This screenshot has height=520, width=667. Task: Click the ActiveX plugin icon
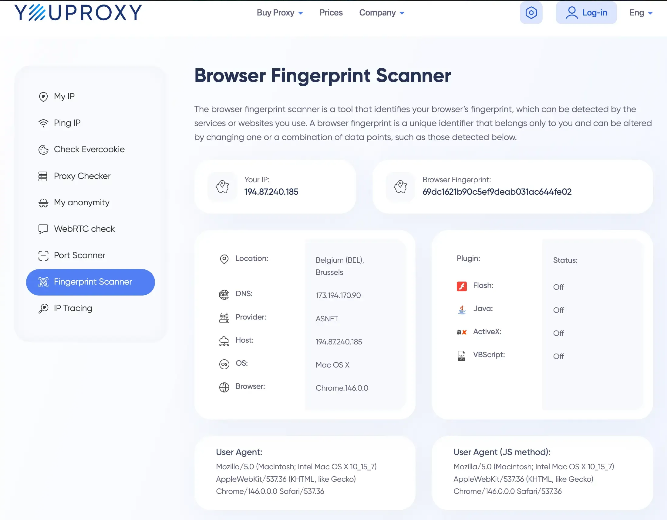[461, 332]
